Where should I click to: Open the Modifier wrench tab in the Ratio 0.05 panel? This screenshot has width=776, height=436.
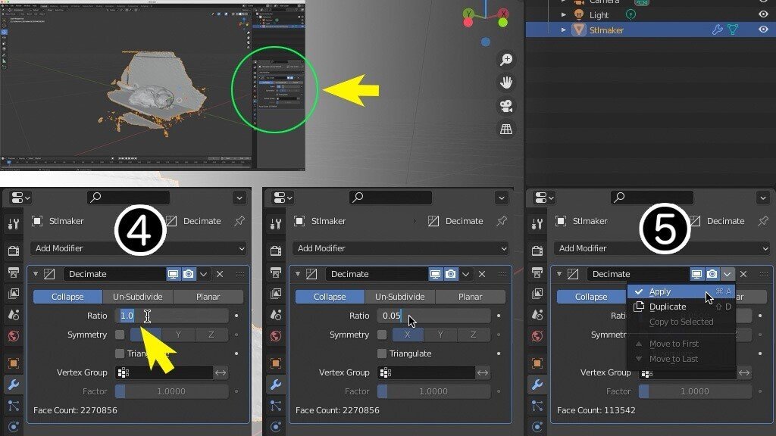276,385
